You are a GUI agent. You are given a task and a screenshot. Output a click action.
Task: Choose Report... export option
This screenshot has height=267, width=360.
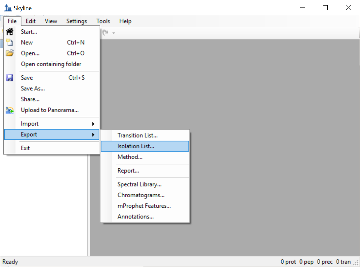pyautogui.click(x=145, y=171)
